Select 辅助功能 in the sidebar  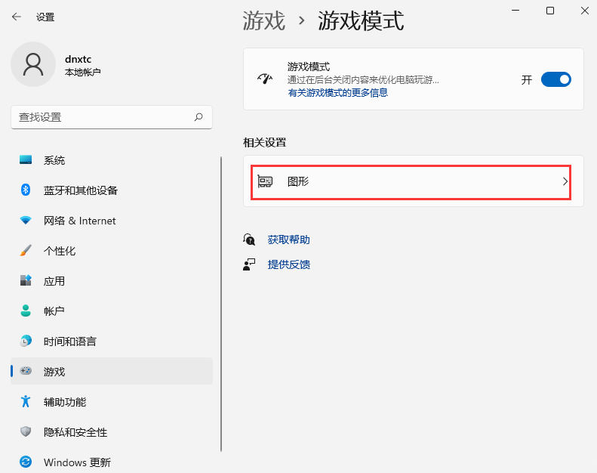pyautogui.click(x=112, y=402)
